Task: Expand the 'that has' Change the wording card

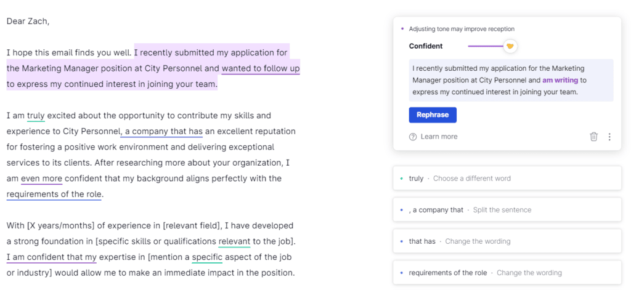Action: [x=507, y=241]
